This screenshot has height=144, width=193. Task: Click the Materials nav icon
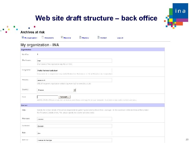(x=62, y=37)
